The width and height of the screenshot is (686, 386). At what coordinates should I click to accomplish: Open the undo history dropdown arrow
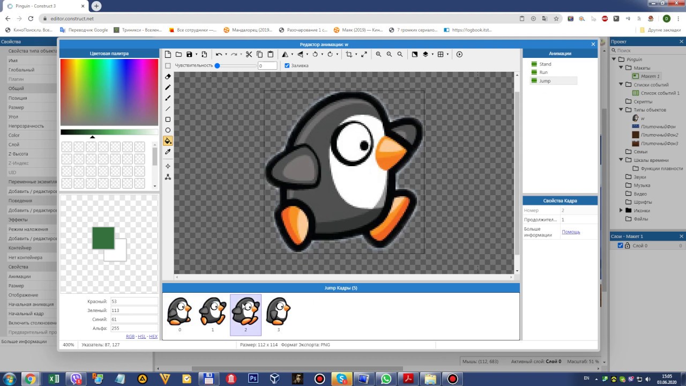point(226,54)
